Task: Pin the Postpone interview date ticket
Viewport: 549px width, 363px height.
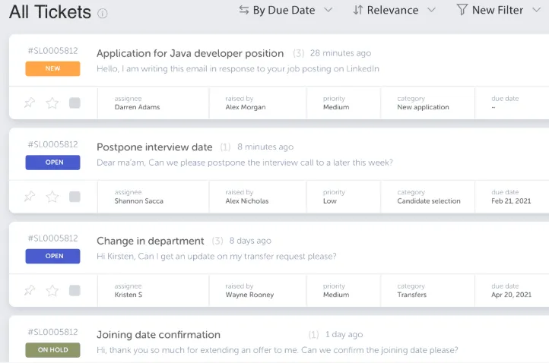Action: point(30,197)
